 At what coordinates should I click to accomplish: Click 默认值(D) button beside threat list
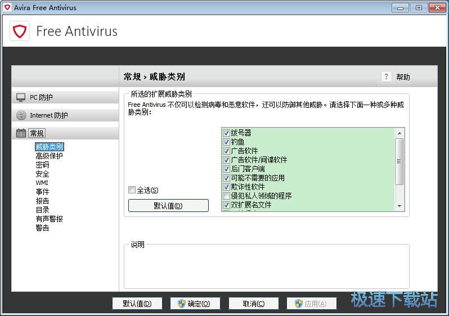pyautogui.click(x=168, y=206)
